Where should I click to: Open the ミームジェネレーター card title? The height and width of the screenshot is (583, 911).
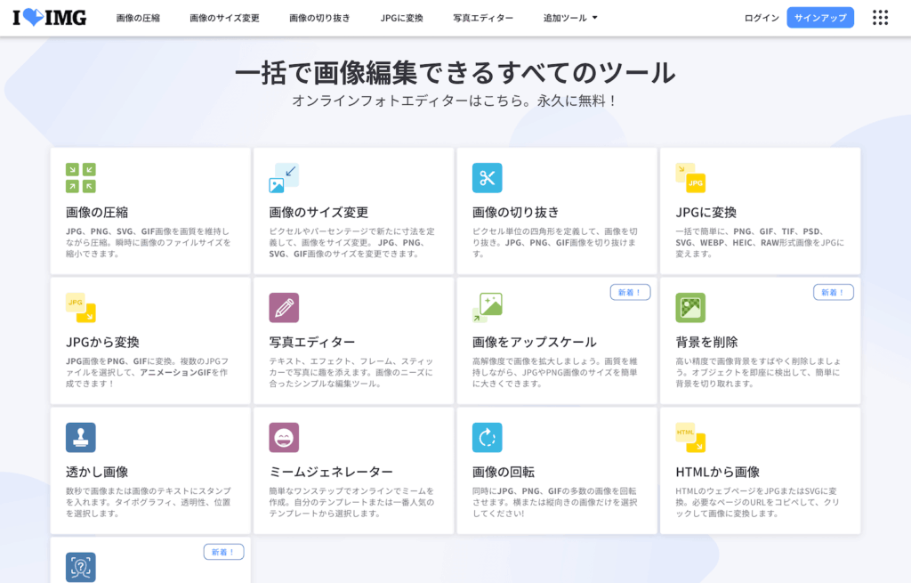(x=331, y=472)
